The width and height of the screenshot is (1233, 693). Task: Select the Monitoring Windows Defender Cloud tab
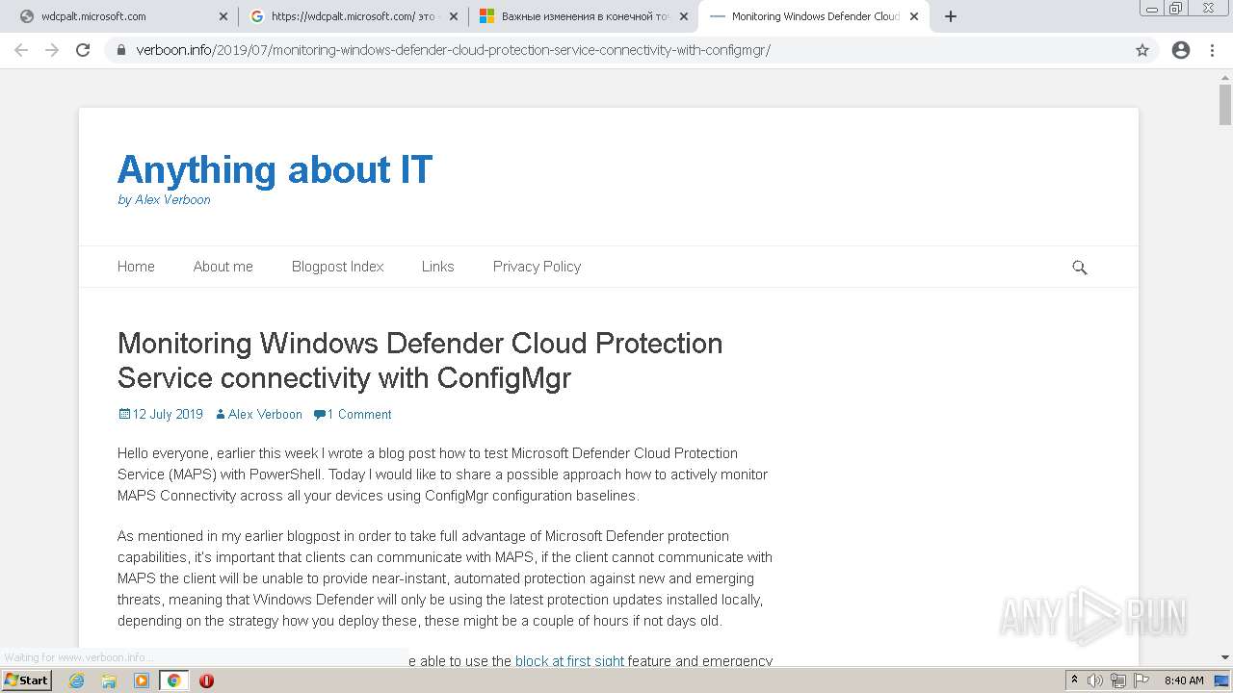pos(815,16)
